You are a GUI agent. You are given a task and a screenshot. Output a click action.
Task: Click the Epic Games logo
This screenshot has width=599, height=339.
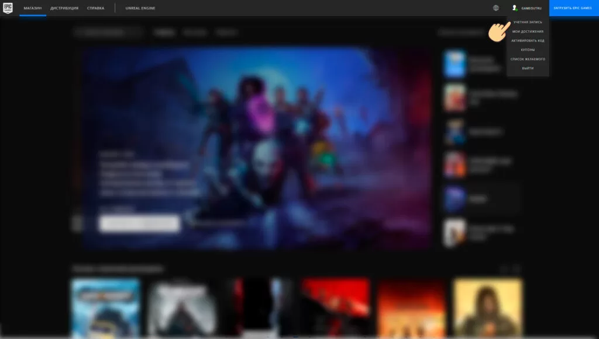click(8, 8)
